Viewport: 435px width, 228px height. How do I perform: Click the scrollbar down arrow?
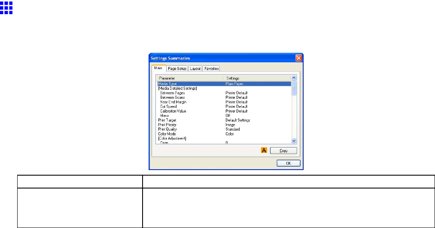coord(294,141)
